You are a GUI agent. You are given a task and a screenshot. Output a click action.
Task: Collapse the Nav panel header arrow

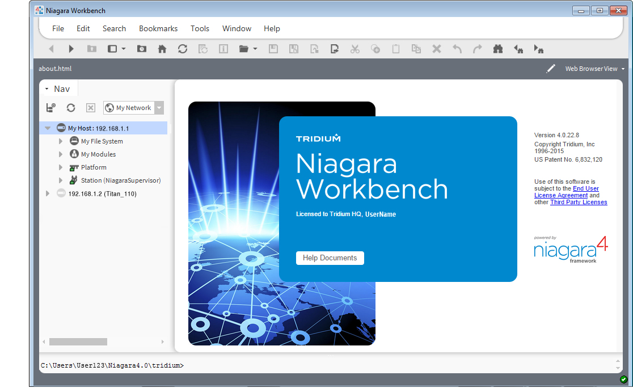[x=47, y=89]
